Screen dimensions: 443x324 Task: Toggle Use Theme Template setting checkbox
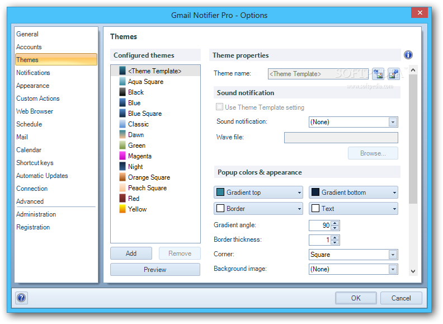point(219,107)
